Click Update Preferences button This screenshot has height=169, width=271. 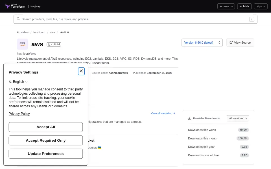(x=46, y=154)
